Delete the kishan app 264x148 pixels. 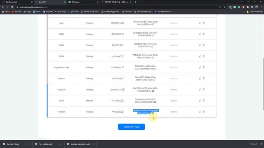(204, 79)
